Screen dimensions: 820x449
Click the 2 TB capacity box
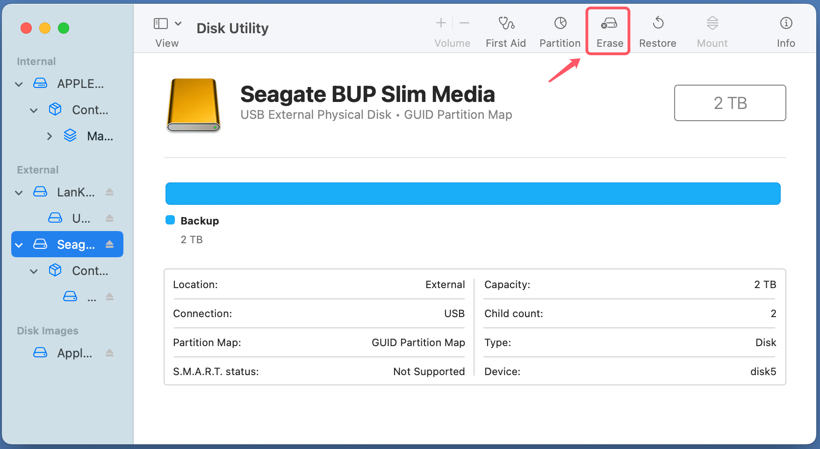click(730, 103)
